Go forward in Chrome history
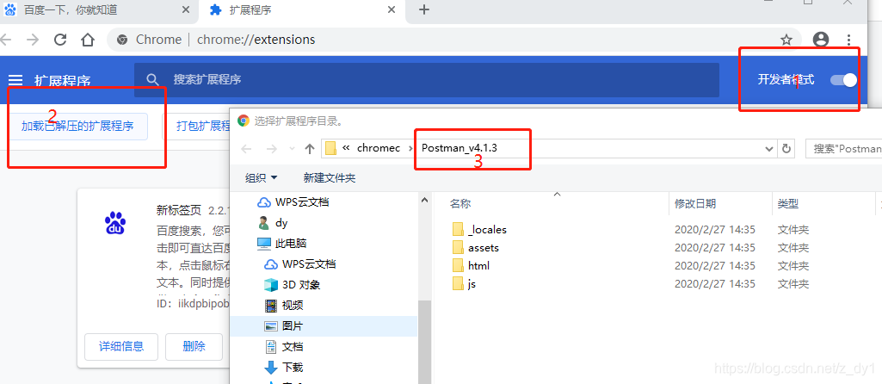 [x=33, y=40]
